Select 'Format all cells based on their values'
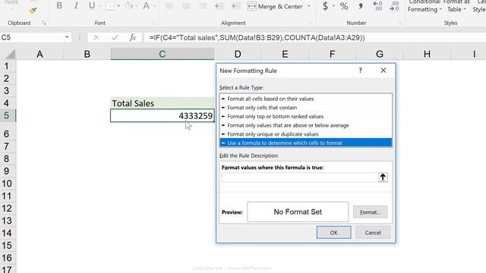486x273 pixels. (305, 99)
